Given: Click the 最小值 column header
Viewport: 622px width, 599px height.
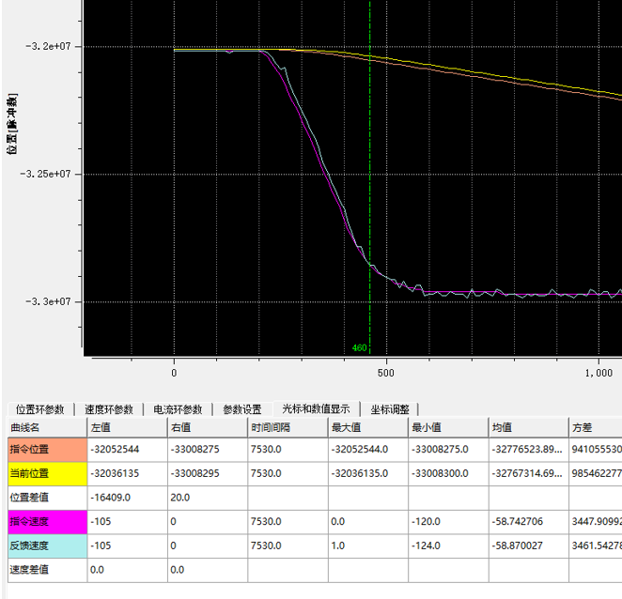Looking at the screenshot, I should tap(448, 428).
